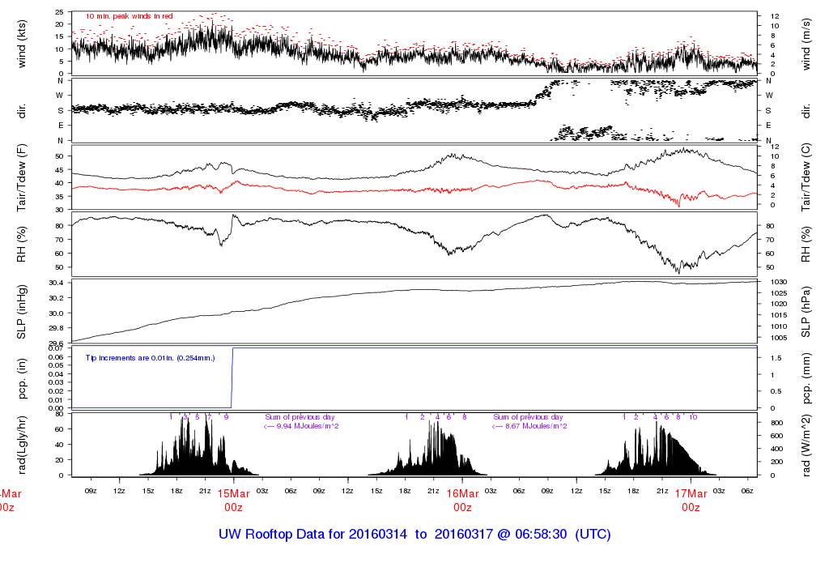Click the 'pcp. (in)' axis label
This screenshot has width=829, height=567.
tap(22, 379)
